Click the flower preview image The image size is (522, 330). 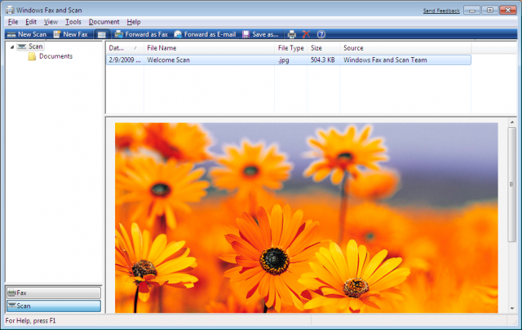tap(307, 218)
